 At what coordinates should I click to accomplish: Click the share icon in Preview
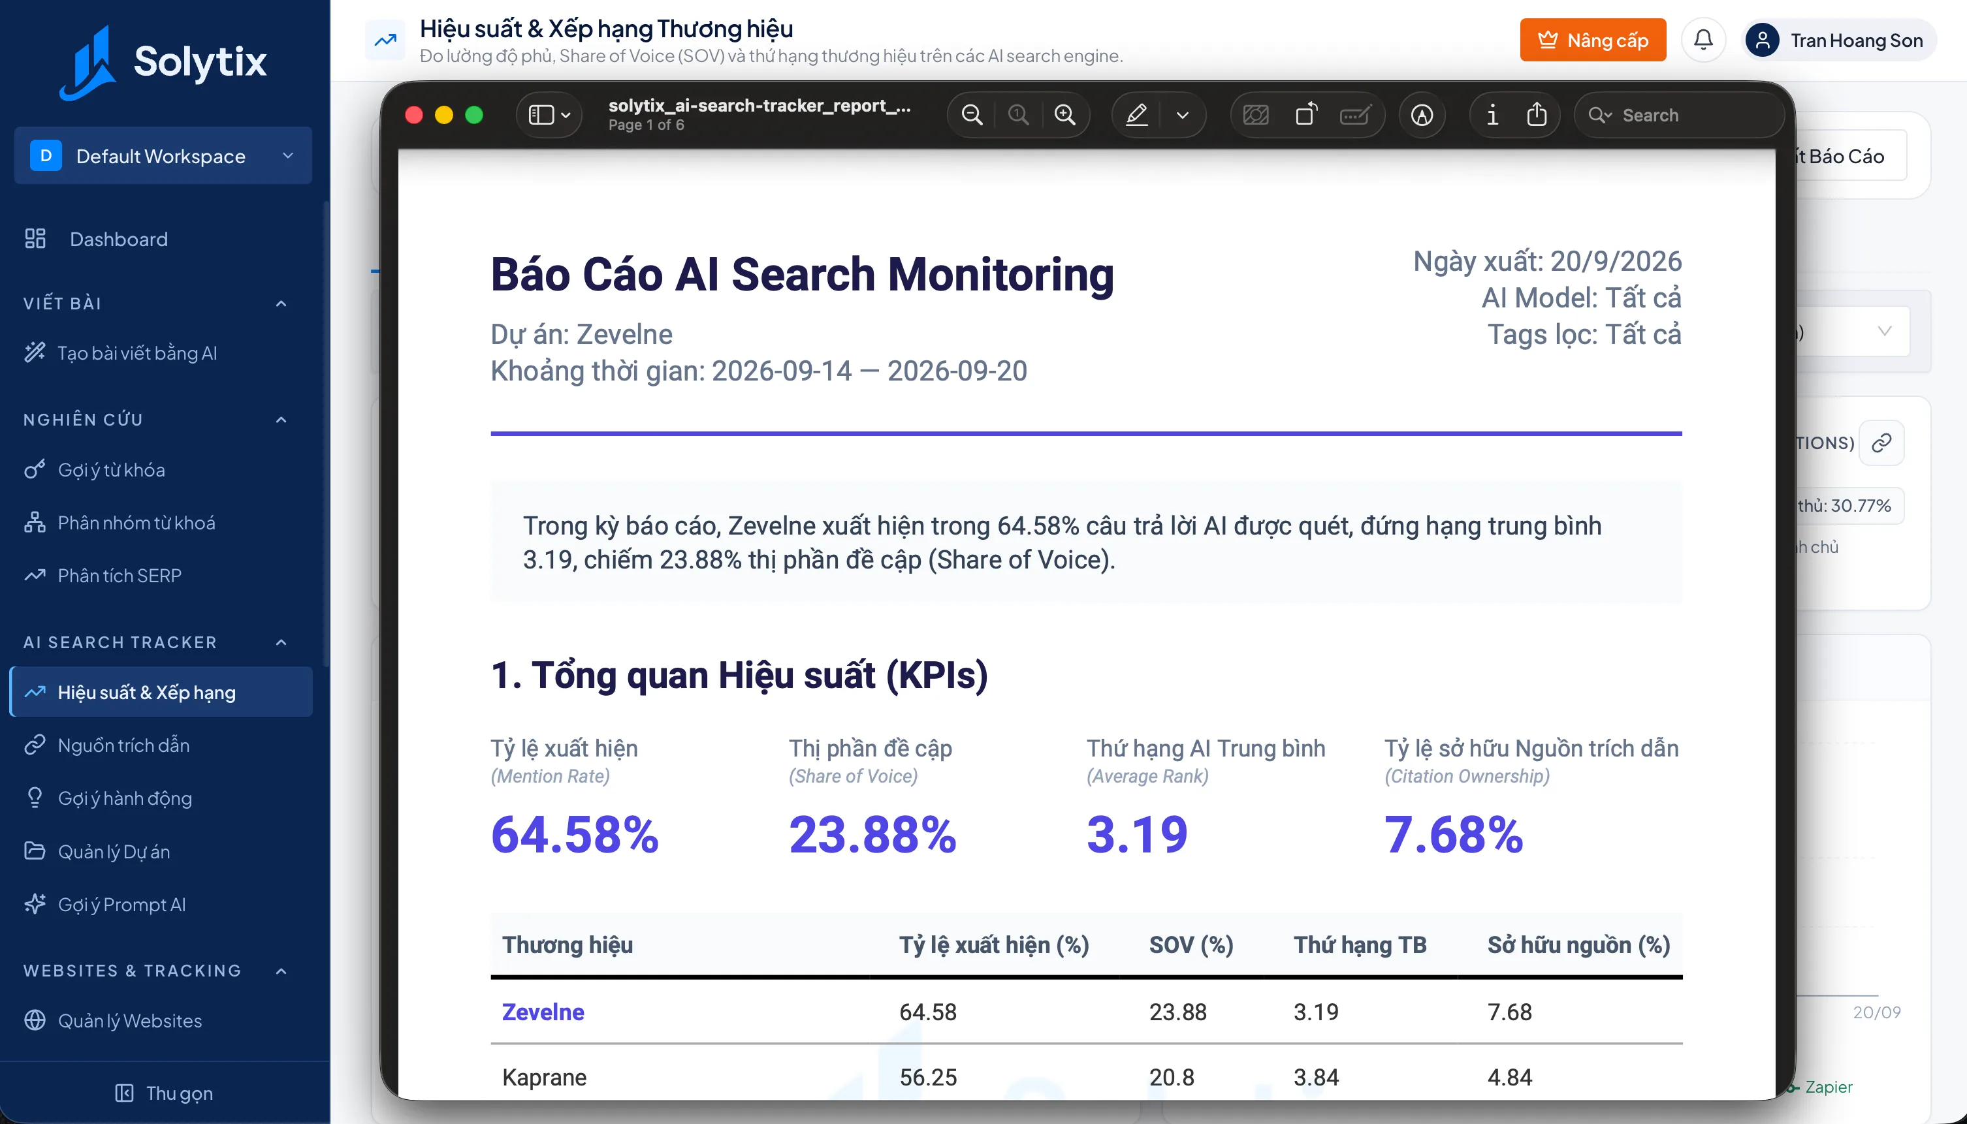point(1537,116)
